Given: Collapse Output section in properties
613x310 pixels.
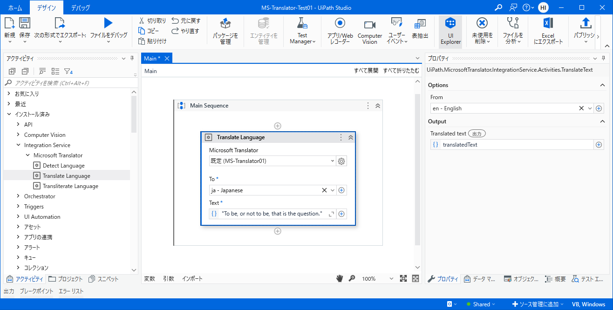Looking at the screenshot, I should tap(601, 121).
